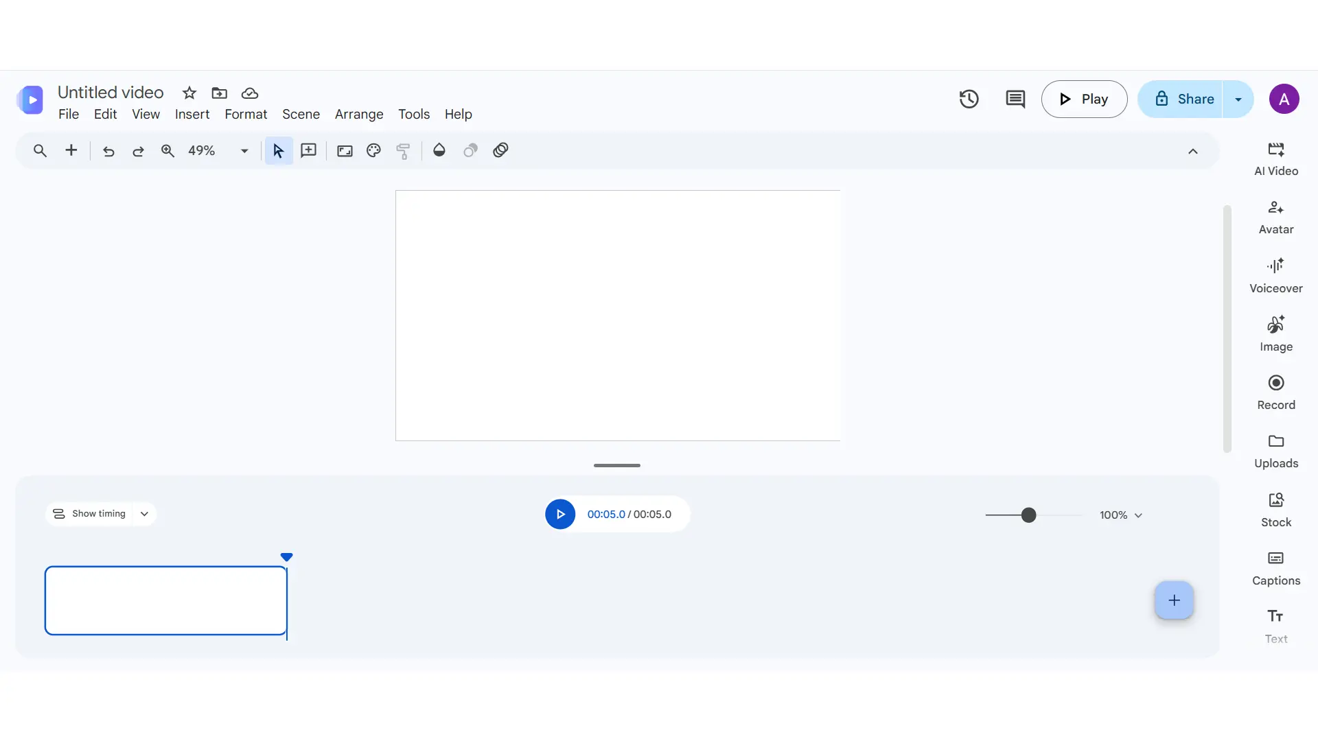Click the Select arrow cursor tool
Screen dimensions: 1318x741
279,151
